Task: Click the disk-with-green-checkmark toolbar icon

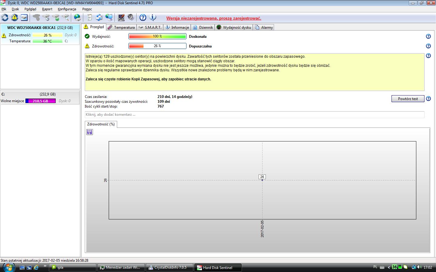Action: [x=56, y=18]
